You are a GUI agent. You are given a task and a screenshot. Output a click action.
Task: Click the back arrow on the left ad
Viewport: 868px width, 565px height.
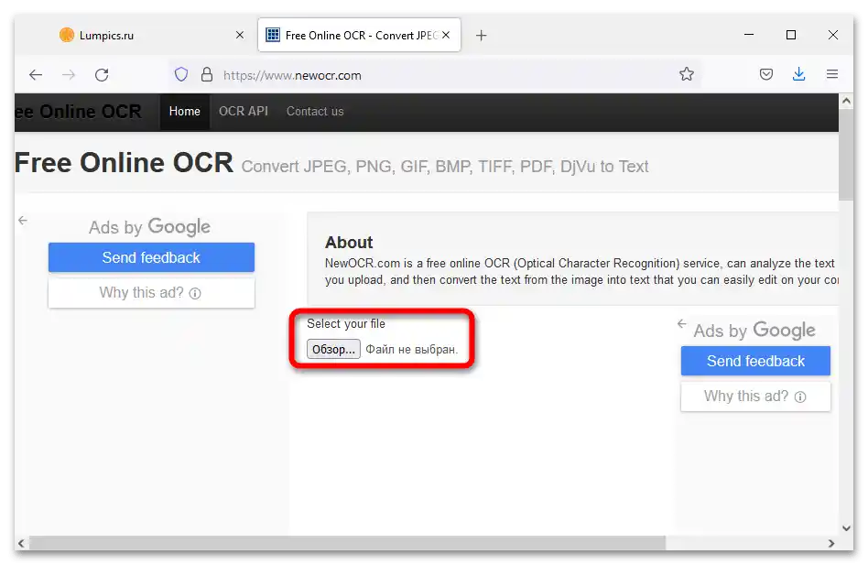tap(23, 221)
